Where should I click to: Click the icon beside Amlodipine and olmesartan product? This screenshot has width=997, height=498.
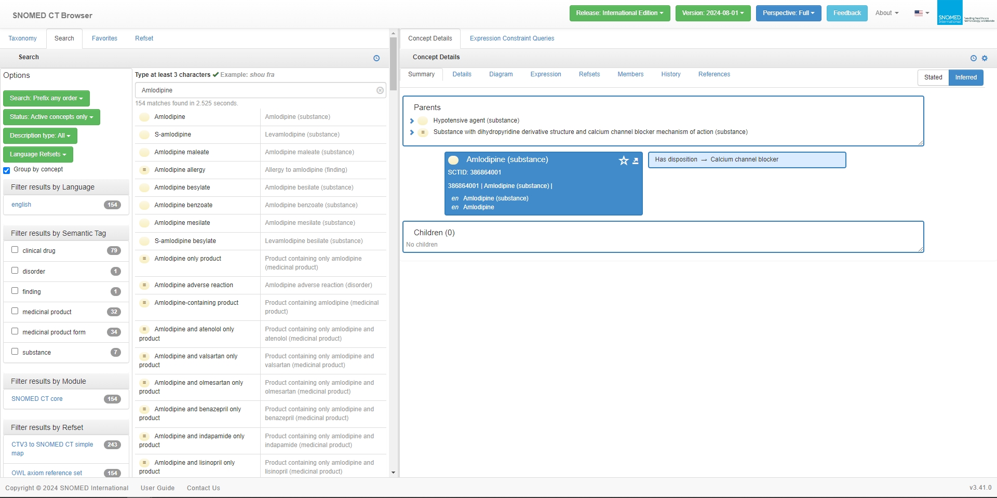tap(144, 383)
